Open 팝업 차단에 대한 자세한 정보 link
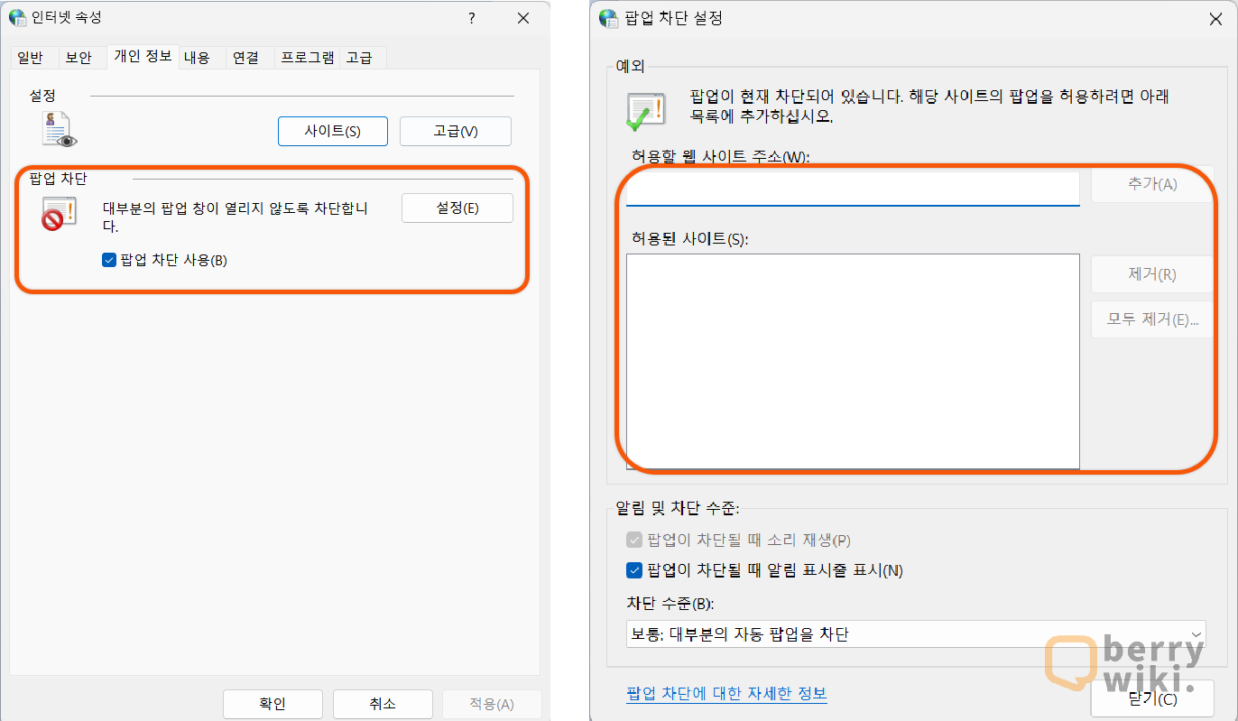Screen dimensions: 1238x721 pos(726,693)
